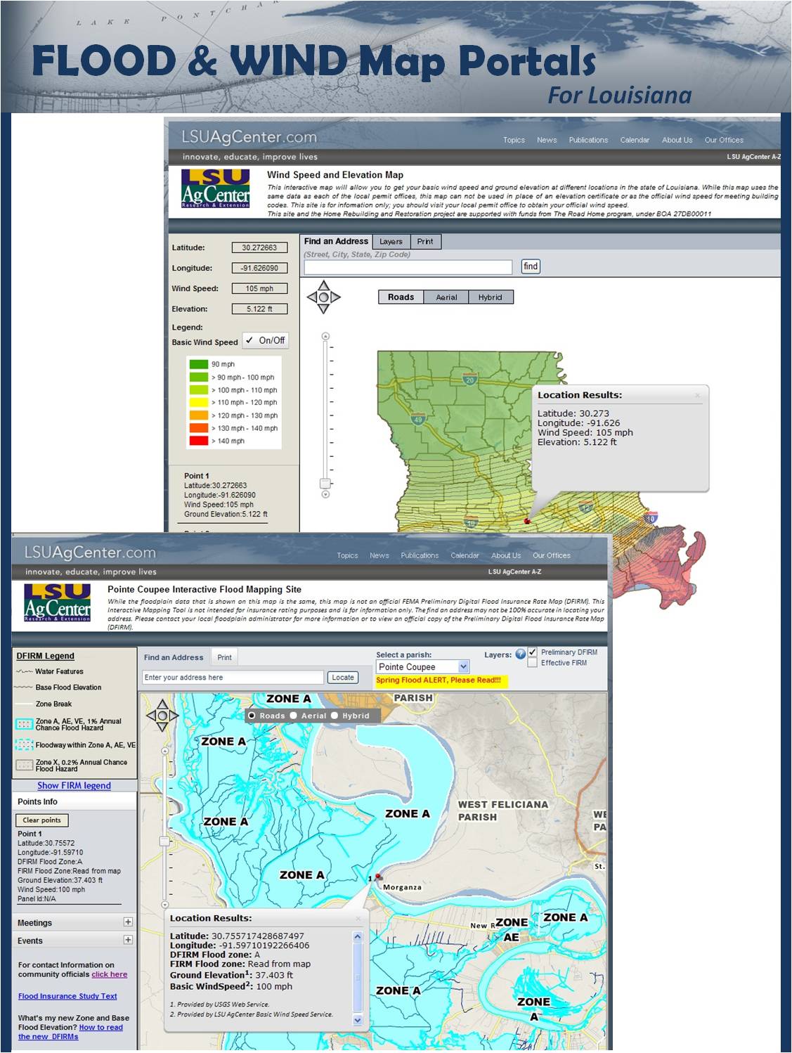Click the LSU AgCenter logo in flood portal
Screen dimensions: 792x1053
click(58, 602)
